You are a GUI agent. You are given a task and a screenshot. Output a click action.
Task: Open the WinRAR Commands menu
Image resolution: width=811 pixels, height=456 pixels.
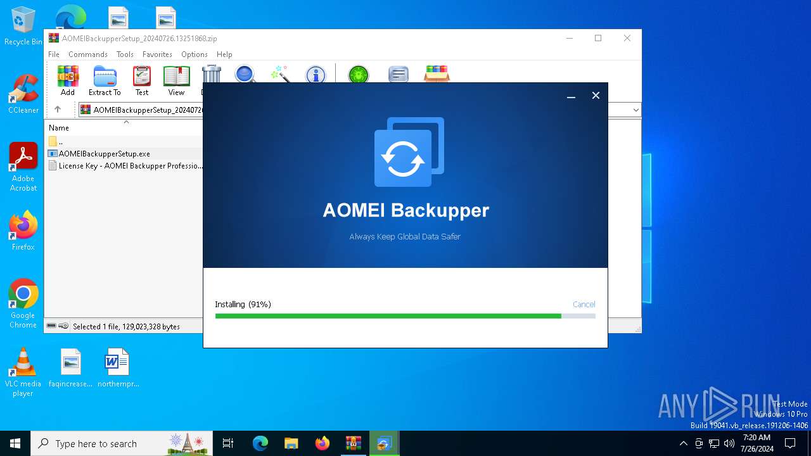[x=88, y=54]
